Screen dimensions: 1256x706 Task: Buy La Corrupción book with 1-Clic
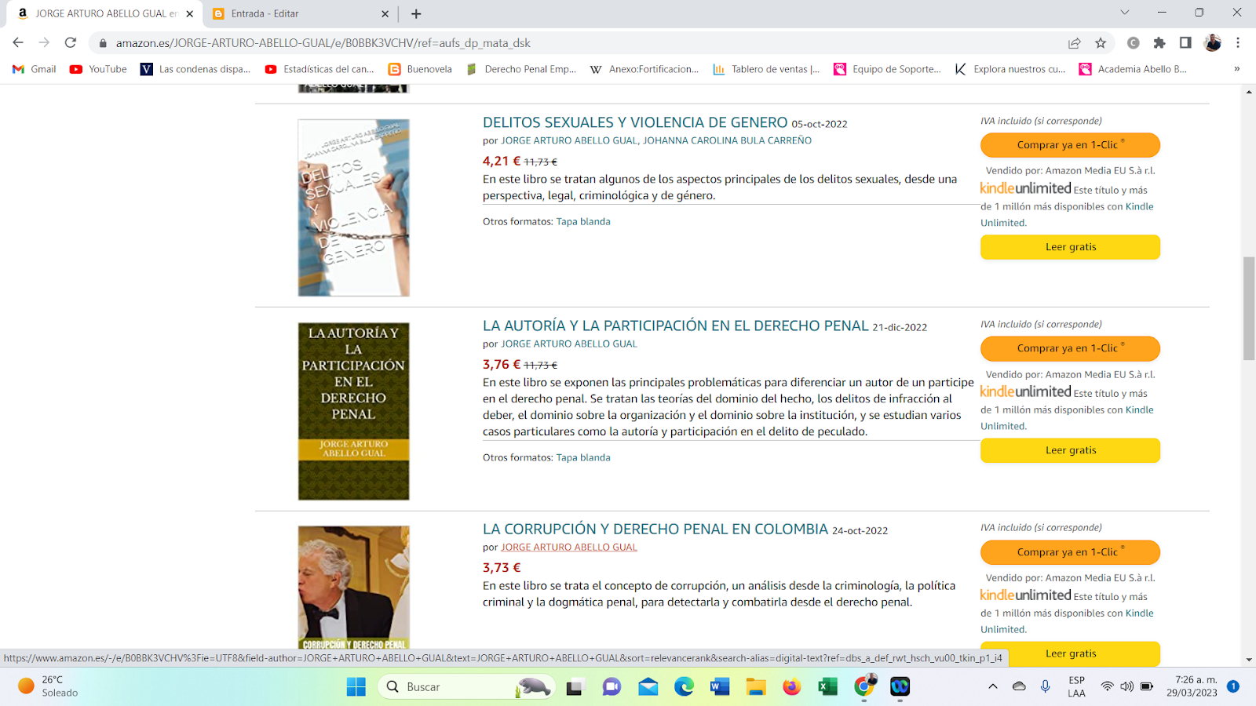(x=1070, y=551)
